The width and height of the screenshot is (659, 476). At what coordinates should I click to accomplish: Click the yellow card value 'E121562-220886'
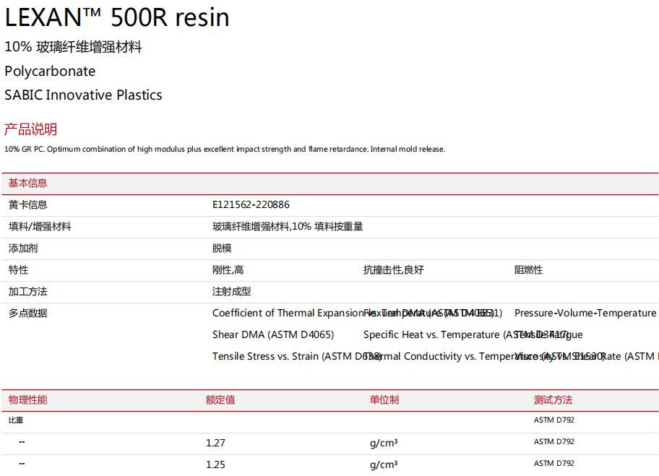pyautogui.click(x=251, y=204)
